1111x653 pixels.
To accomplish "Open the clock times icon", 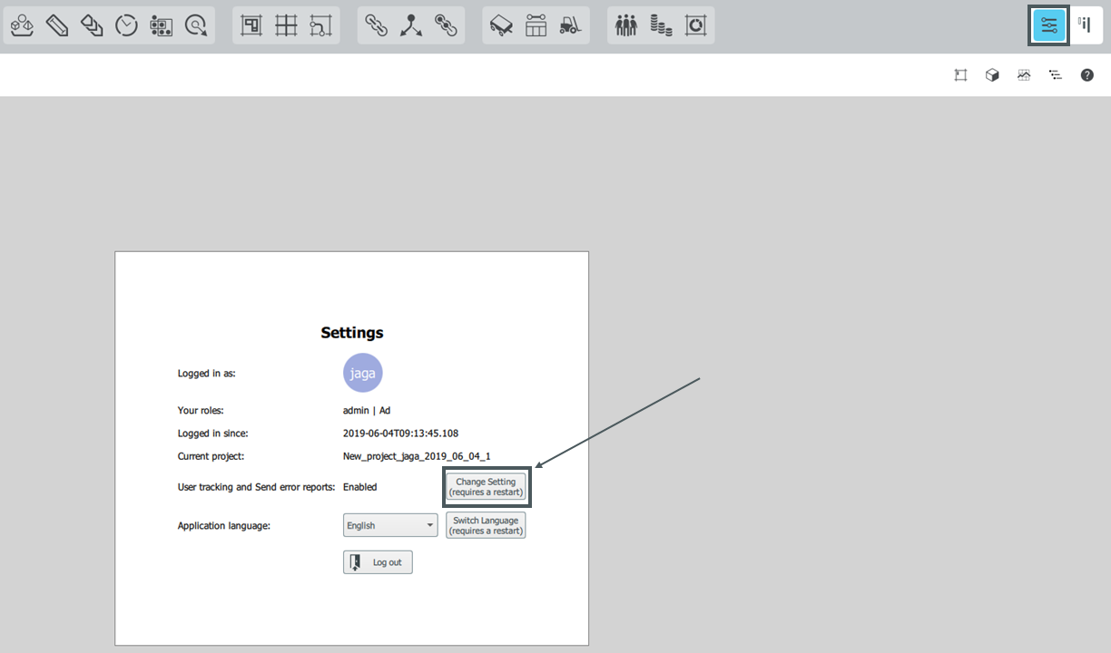I will tap(126, 25).
